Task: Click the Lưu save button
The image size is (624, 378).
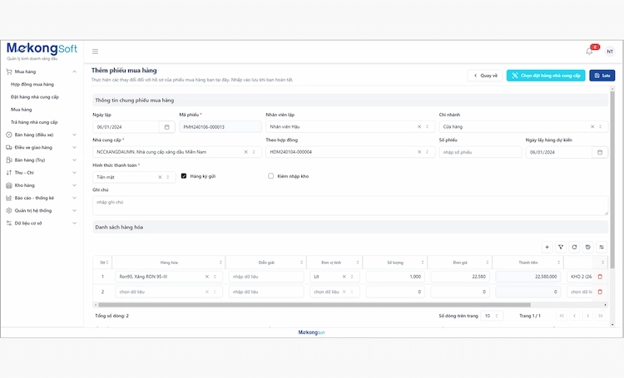Action: tap(602, 75)
